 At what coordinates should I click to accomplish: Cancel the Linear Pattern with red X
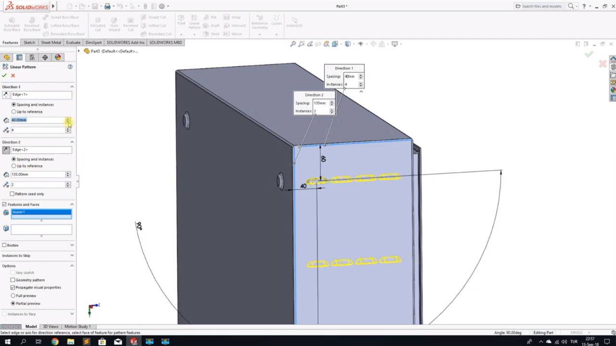[x=13, y=75]
